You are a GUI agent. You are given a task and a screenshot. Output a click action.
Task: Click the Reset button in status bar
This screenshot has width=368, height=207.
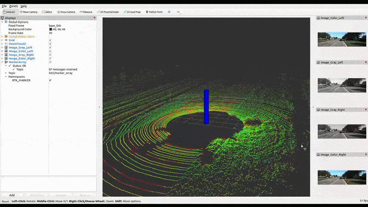(5, 201)
